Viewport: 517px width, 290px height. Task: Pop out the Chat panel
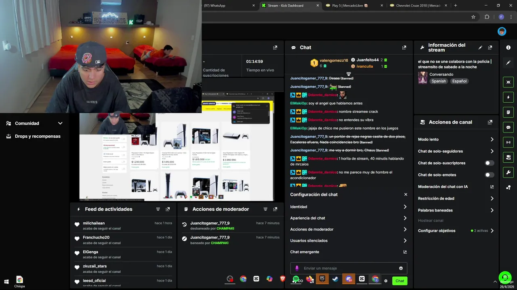tap(404, 48)
